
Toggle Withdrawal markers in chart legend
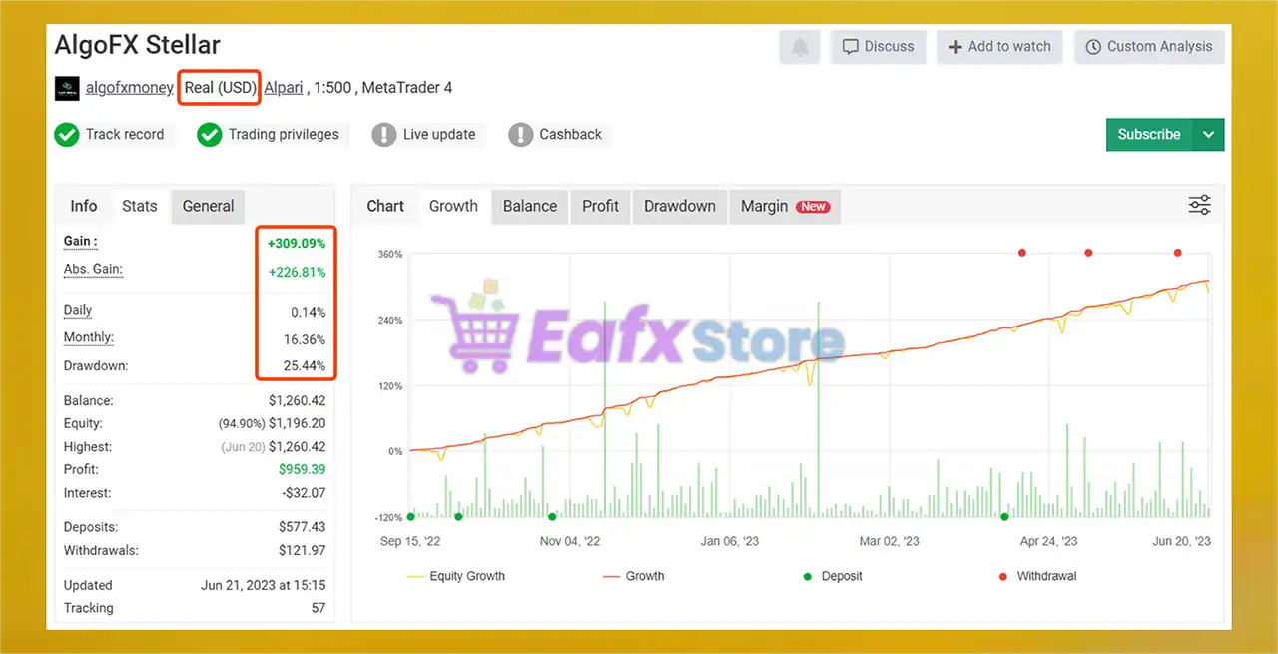point(1036,576)
